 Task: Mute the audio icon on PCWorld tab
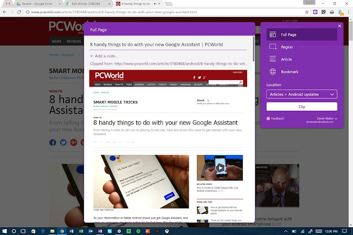coord(155,4)
